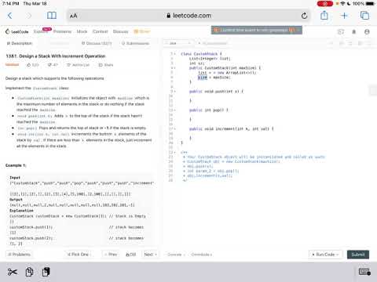This screenshot has height=282, width=377.
Task: Click the Submit button
Action: pyautogui.click(x=358, y=255)
